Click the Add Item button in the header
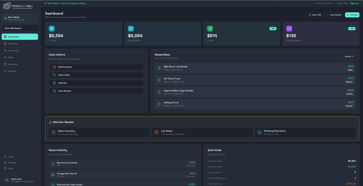Screen dimensions: 363x186 pos(352,15)
